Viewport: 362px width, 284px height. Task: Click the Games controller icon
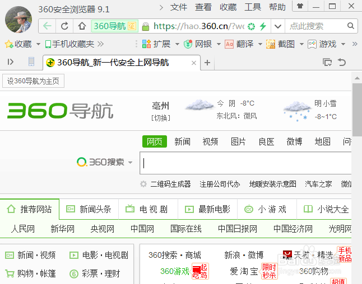312,44
